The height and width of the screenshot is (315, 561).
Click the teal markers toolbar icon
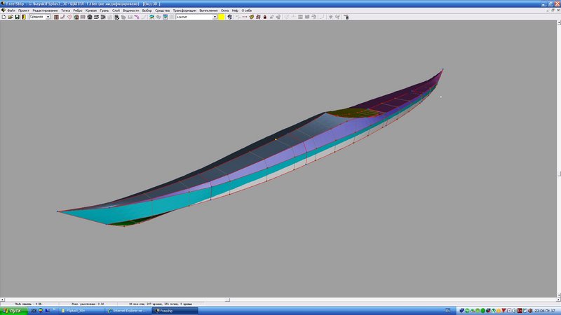click(x=151, y=17)
